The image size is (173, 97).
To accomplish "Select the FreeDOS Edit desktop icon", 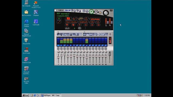I will [x=26, y=60].
